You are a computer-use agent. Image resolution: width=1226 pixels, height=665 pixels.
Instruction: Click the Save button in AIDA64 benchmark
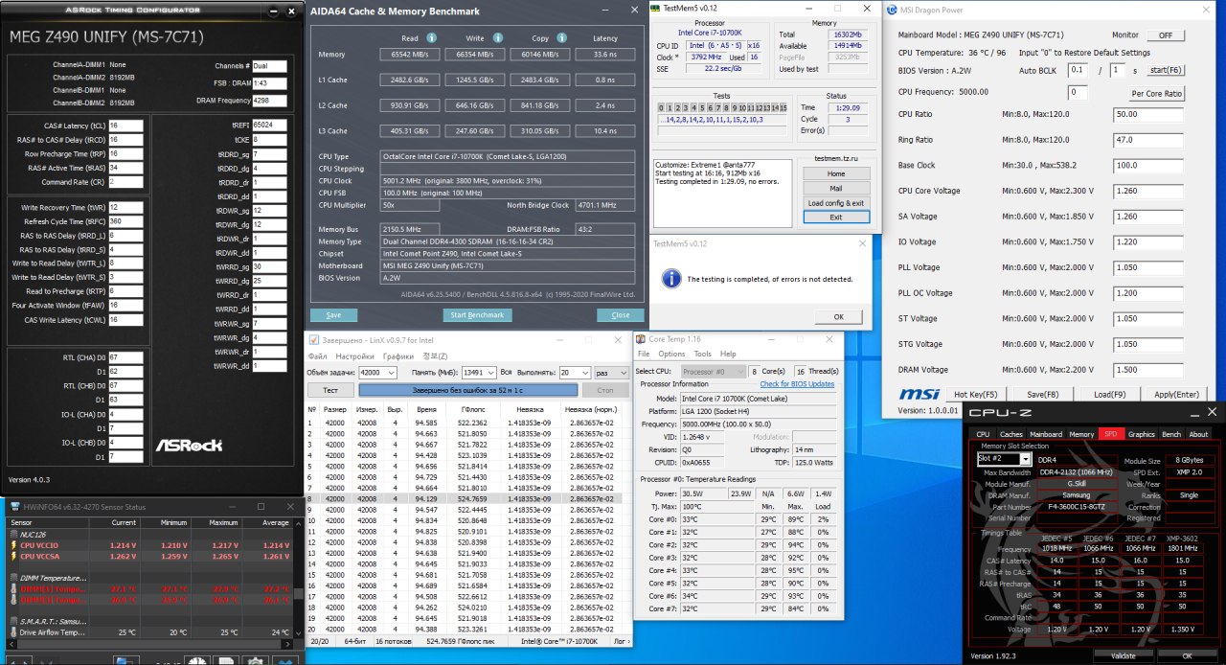click(x=333, y=314)
